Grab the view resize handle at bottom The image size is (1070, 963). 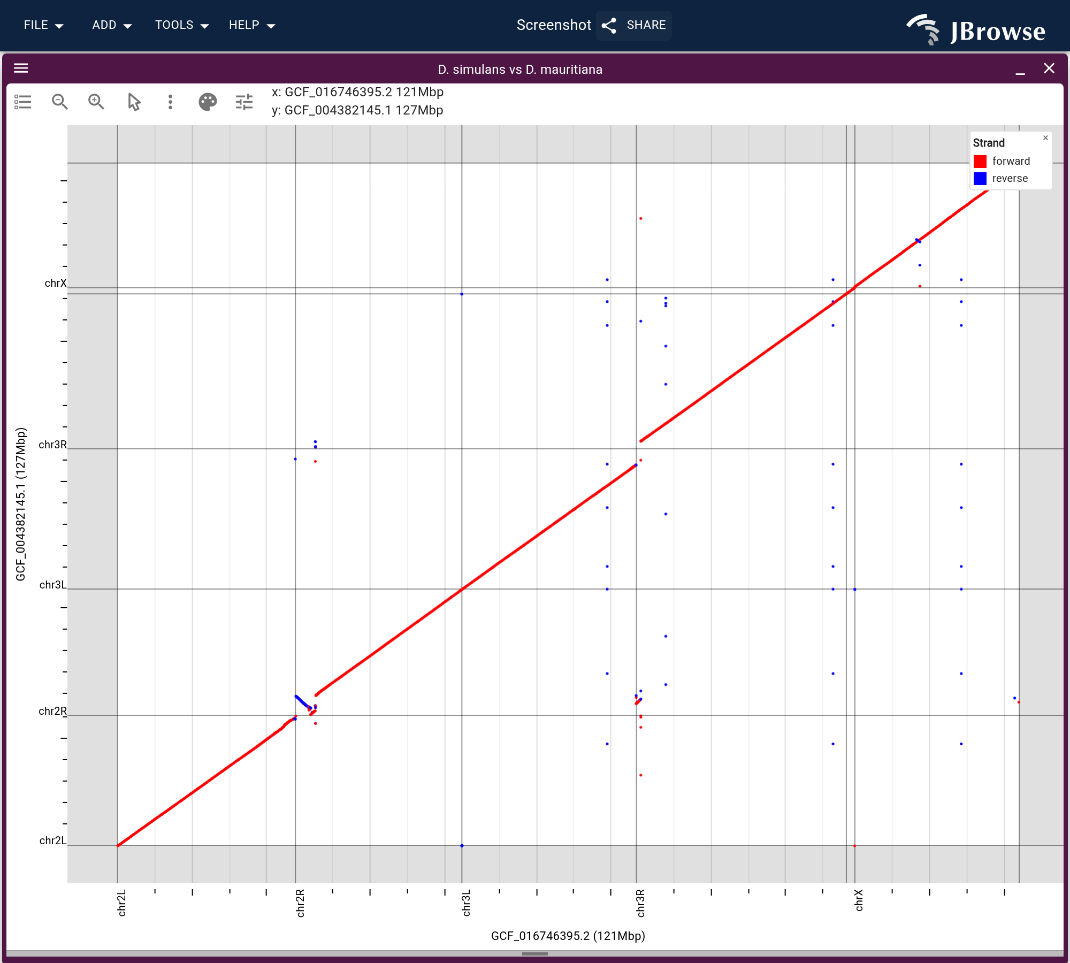tap(535, 953)
